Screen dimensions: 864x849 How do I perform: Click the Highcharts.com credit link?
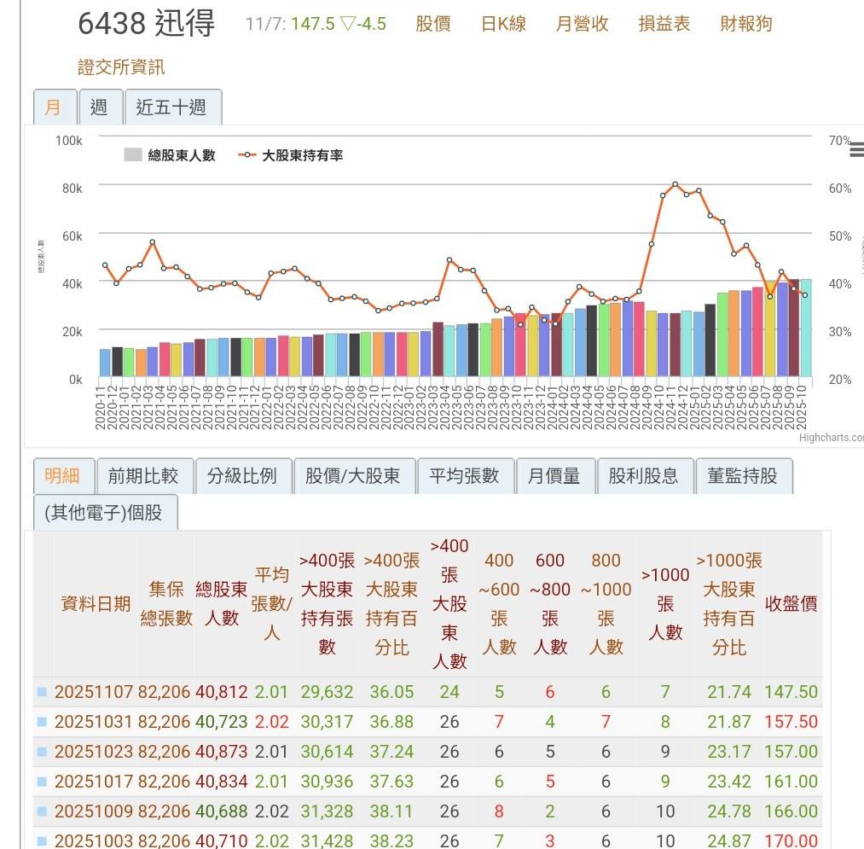click(831, 437)
